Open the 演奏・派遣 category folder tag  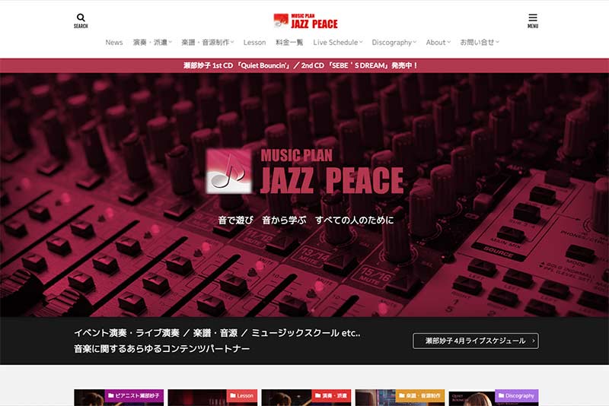point(331,396)
